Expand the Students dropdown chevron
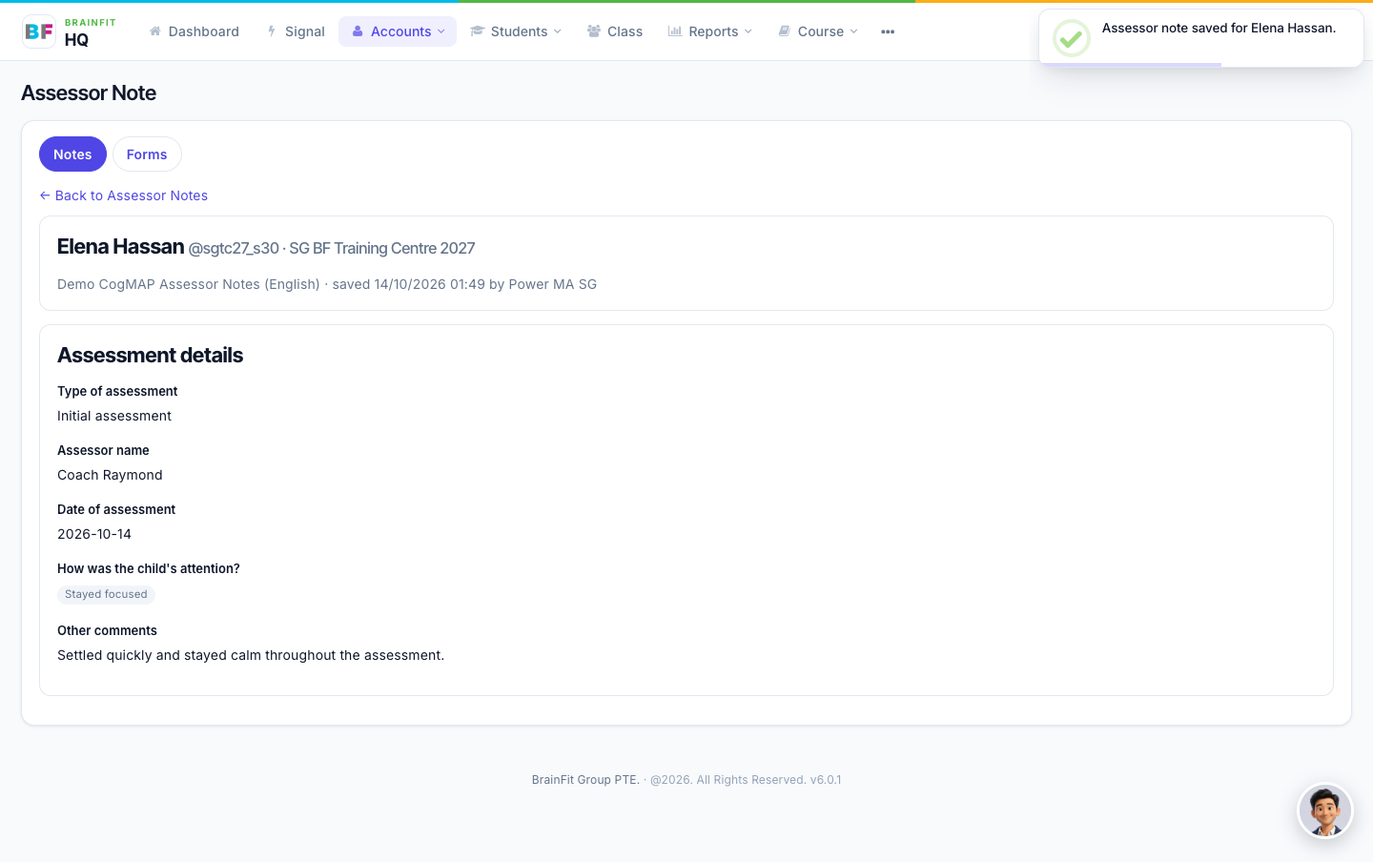 [x=558, y=31]
